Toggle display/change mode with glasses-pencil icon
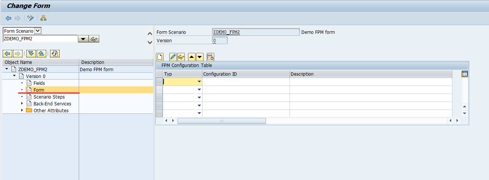The image size is (489, 180). tap(31, 18)
